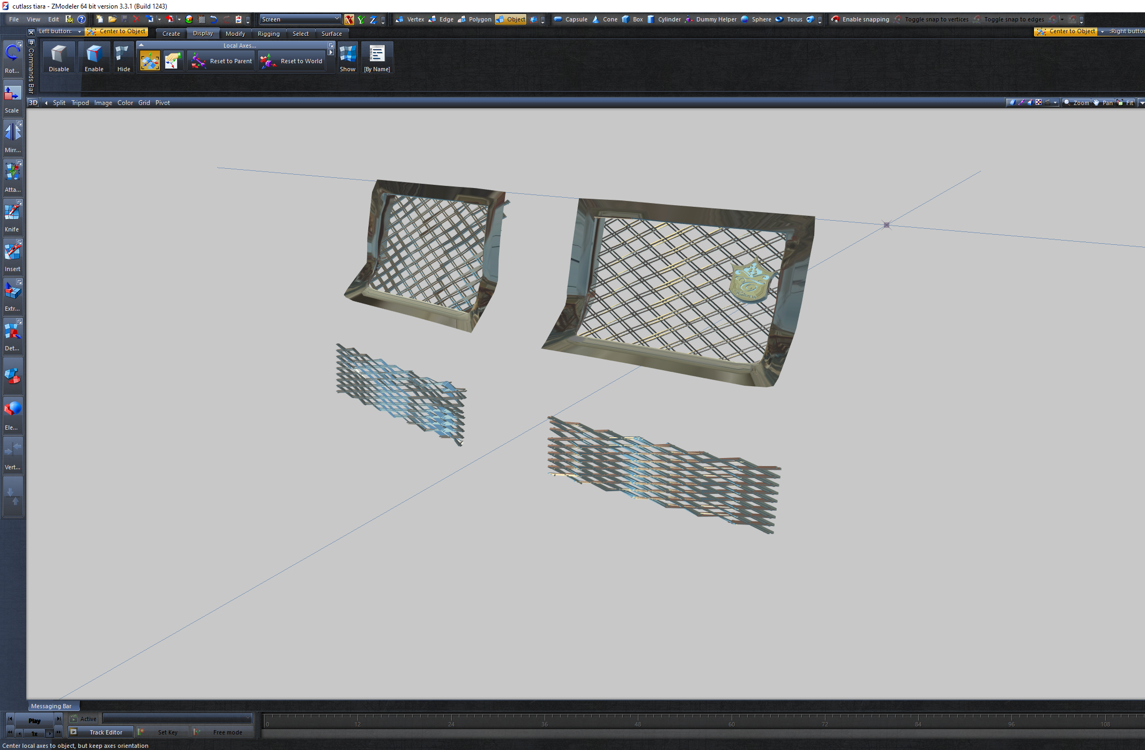Open the Track Editor
This screenshot has width=1145, height=750.
pos(100,732)
